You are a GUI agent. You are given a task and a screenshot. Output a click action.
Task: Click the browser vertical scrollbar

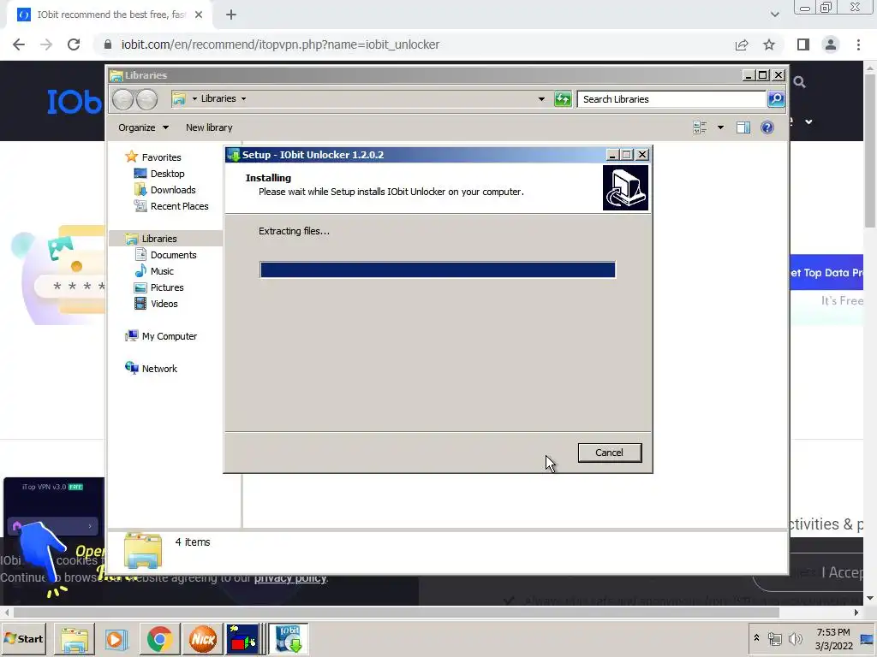(870, 152)
